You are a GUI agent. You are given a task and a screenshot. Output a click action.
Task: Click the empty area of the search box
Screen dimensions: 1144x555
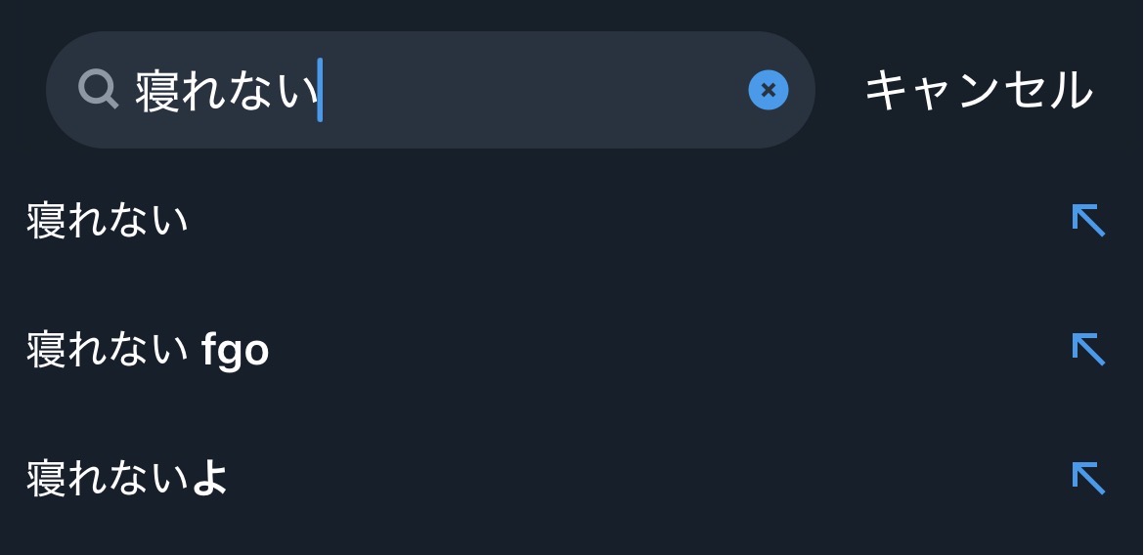[538, 90]
